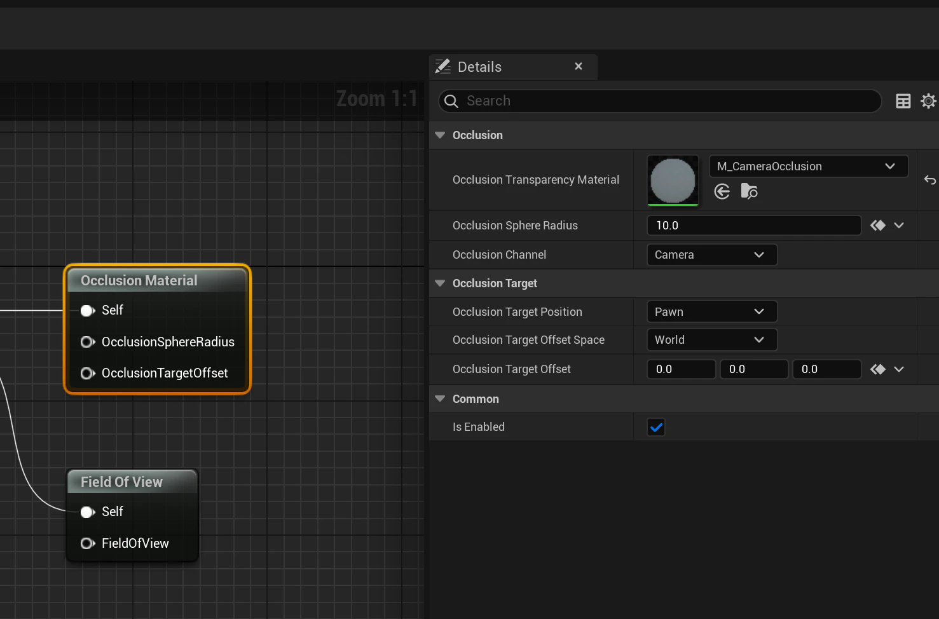The image size is (939, 619).
Task: Open the Details panel table view options
Action: tap(903, 101)
